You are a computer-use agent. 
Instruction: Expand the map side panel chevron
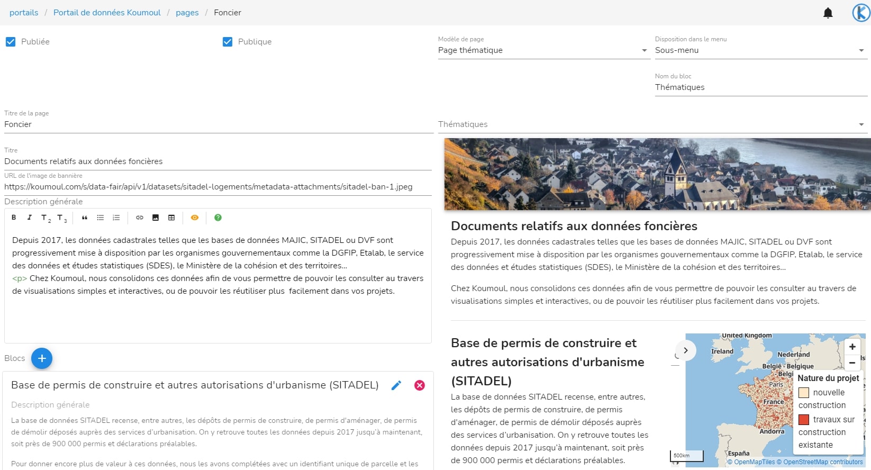[x=686, y=350]
